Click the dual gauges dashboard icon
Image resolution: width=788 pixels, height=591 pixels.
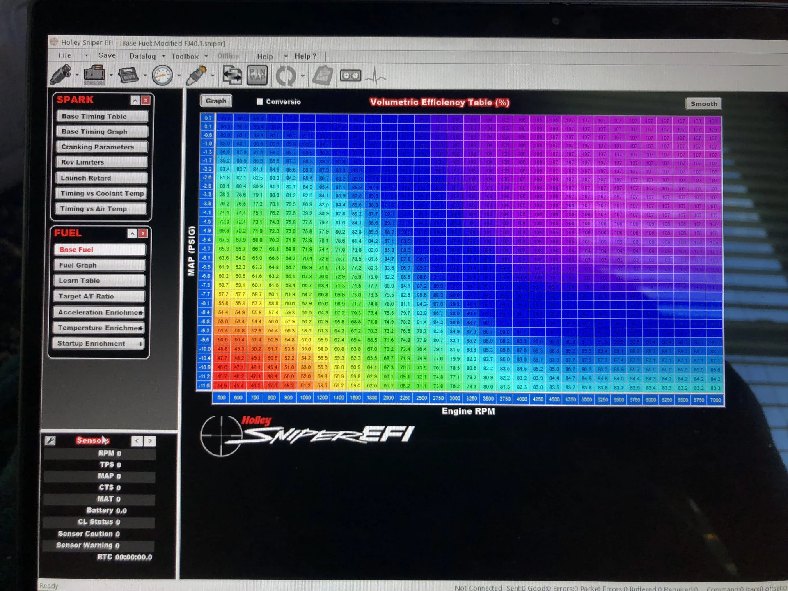pyautogui.click(x=350, y=76)
